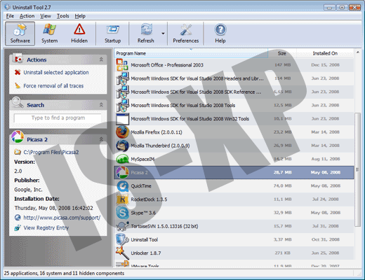Image resolution: width=365 pixels, height=280 pixels.
Task: Click the Picasa 2 row icon
Action: click(x=122, y=173)
